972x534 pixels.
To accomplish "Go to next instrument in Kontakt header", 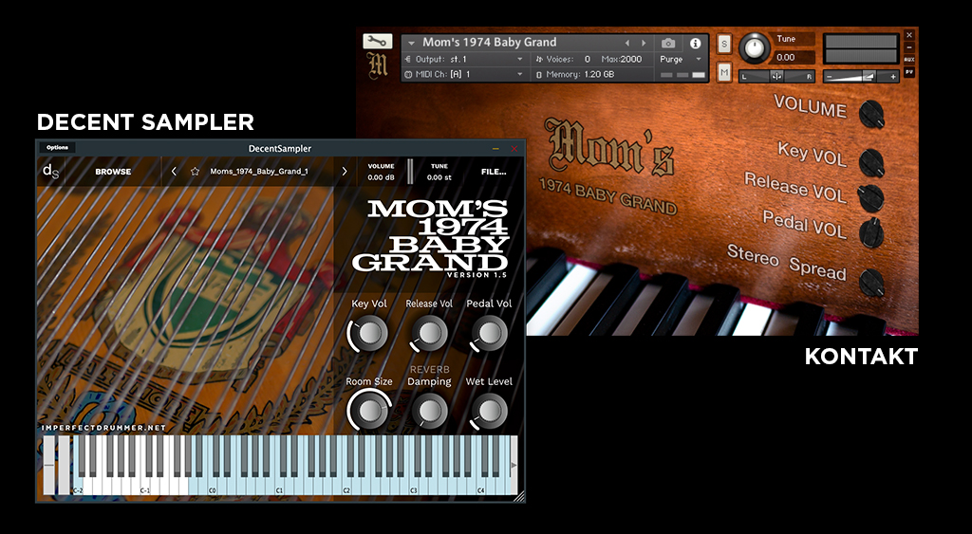I will 644,44.
